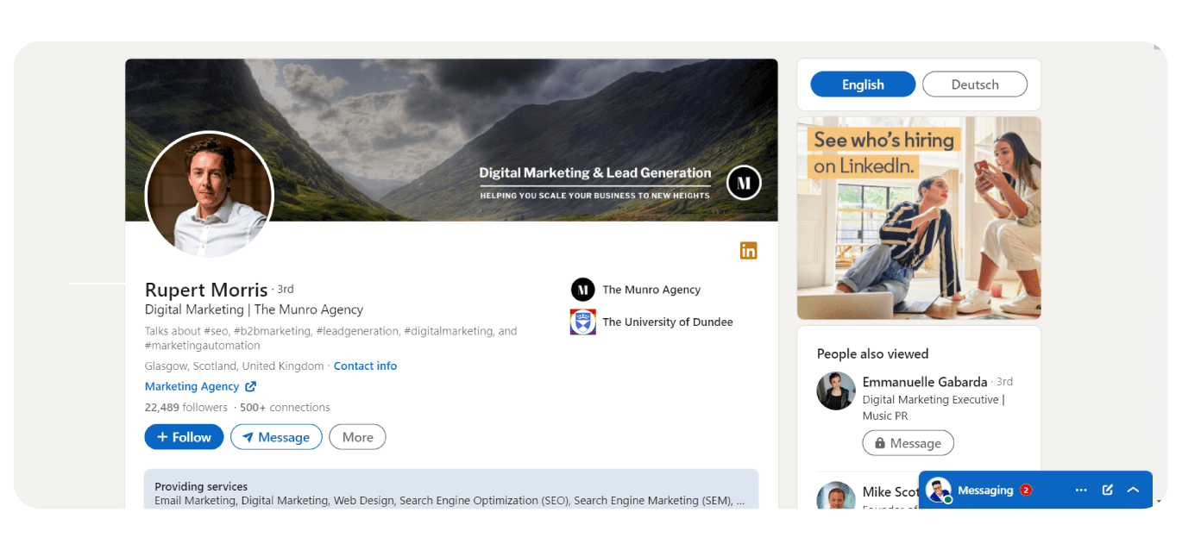
Task: Click the Munro Agency M logo on banner
Action: [744, 183]
